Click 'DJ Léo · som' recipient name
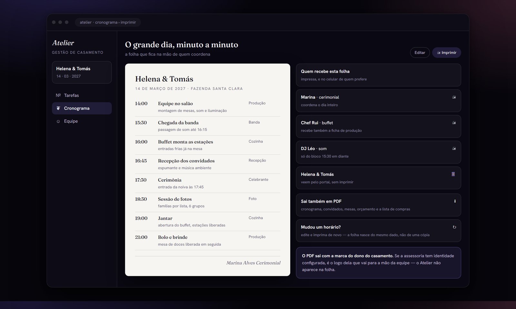516x309 pixels. tap(314, 149)
